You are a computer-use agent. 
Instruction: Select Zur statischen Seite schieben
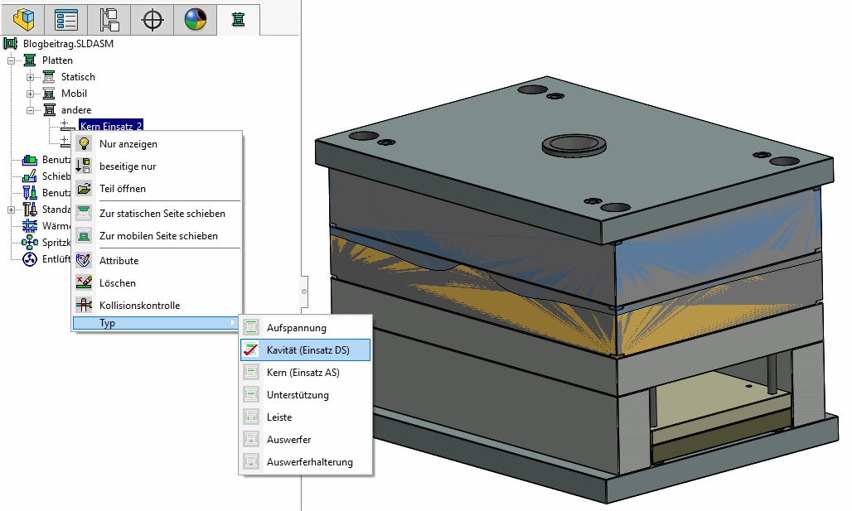click(x=157, y=214)
